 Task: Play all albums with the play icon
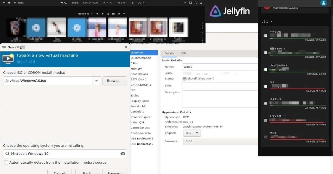point(103,14)
